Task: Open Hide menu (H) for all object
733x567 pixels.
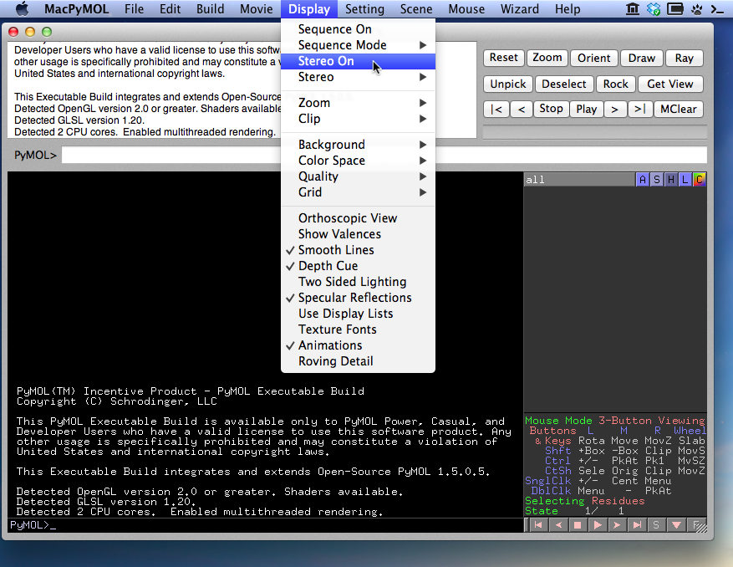Action: pos(671,179)
